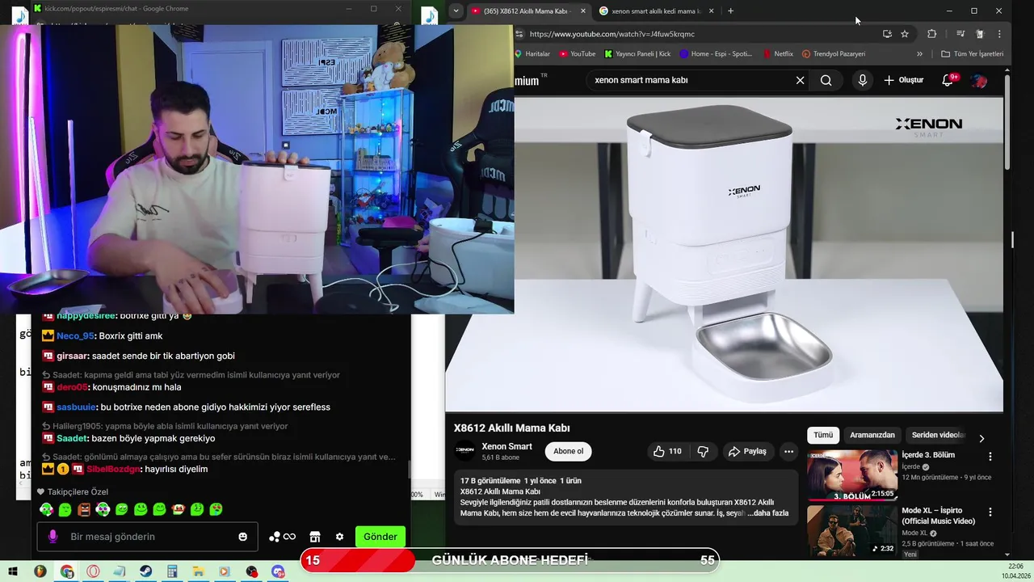Start YouTube voice search microphone
The image size is (1034, 582).
[863, 80]
